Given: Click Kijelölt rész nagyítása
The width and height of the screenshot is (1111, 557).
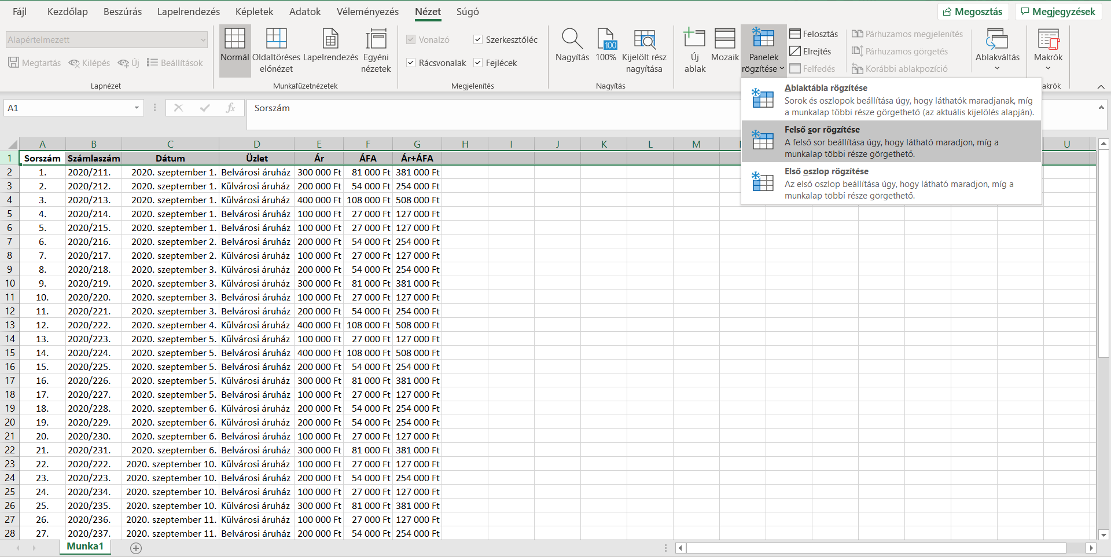Looking at the screenshot, I should pyautogui.click(x=644, y=51).
